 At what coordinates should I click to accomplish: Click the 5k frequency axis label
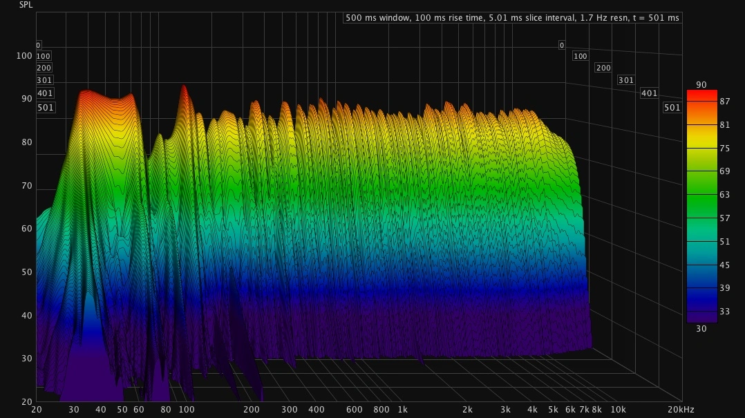coord(553,410)
